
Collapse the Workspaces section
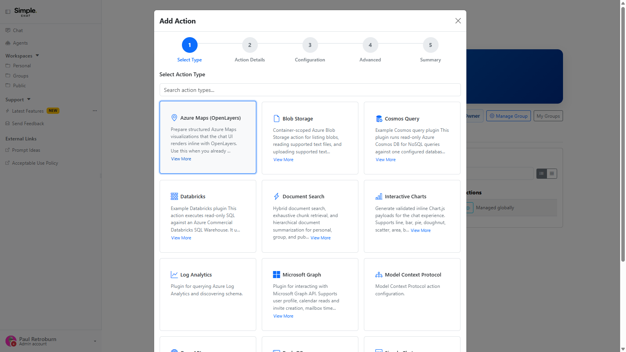(37, 56)
